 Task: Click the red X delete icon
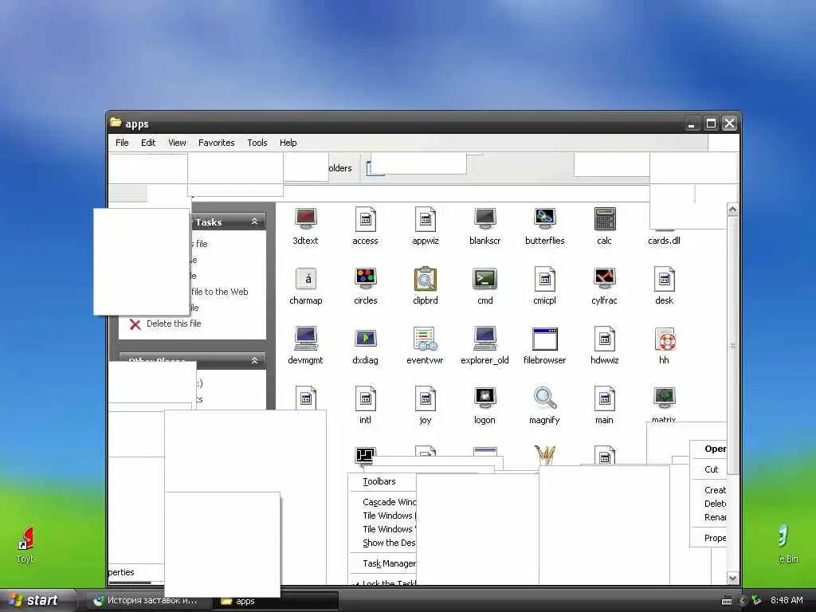[x=135, y=325]
